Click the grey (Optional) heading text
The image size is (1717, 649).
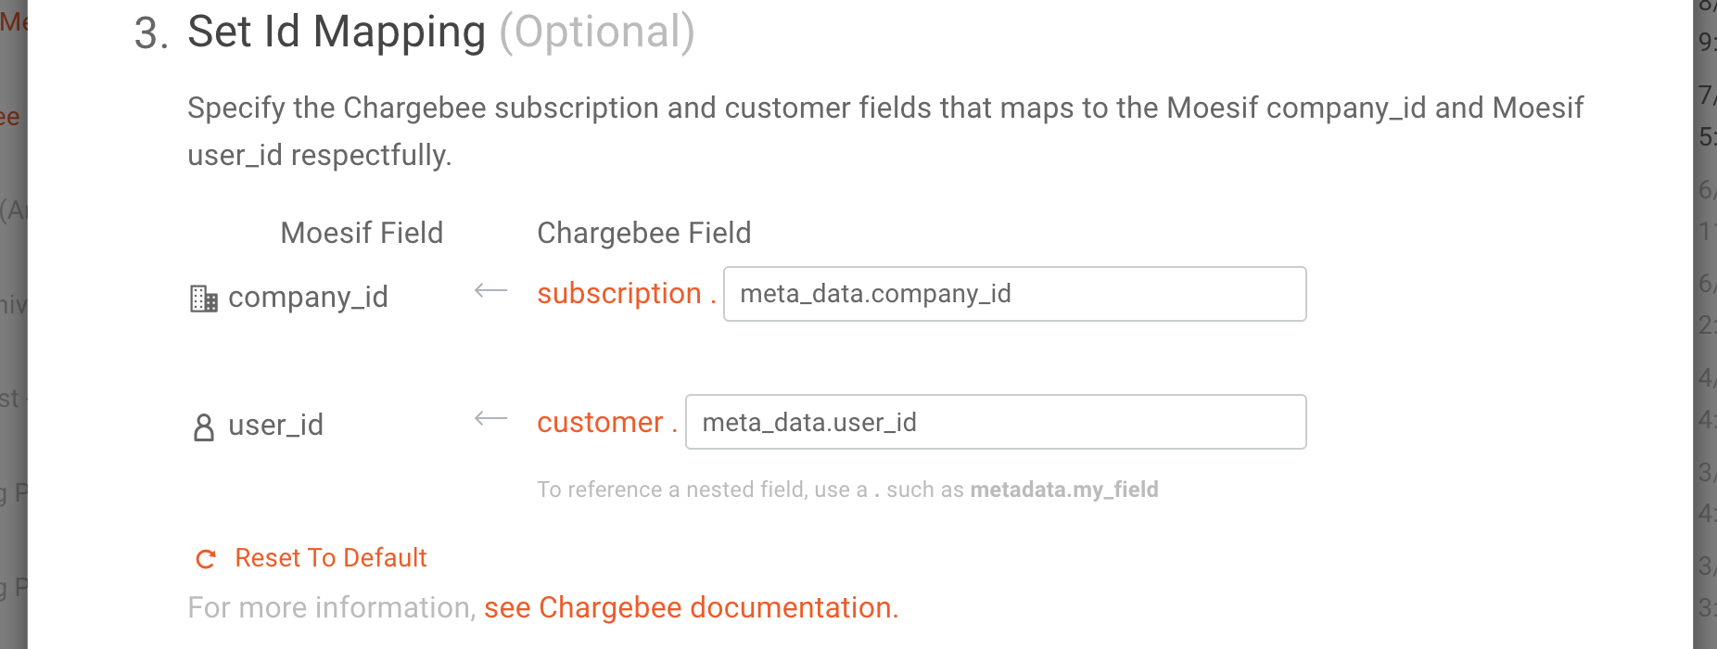point(597,32)
